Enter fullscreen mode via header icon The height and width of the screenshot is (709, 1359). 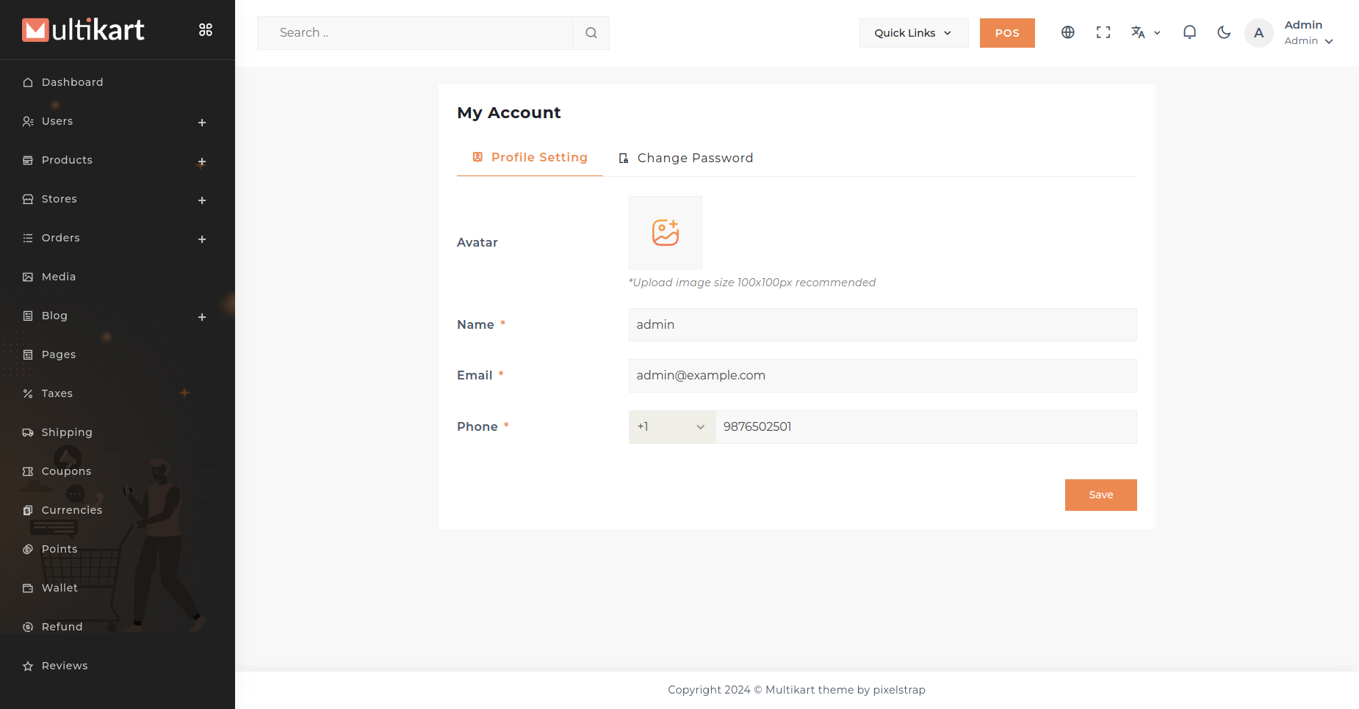tap(1103, 32)
